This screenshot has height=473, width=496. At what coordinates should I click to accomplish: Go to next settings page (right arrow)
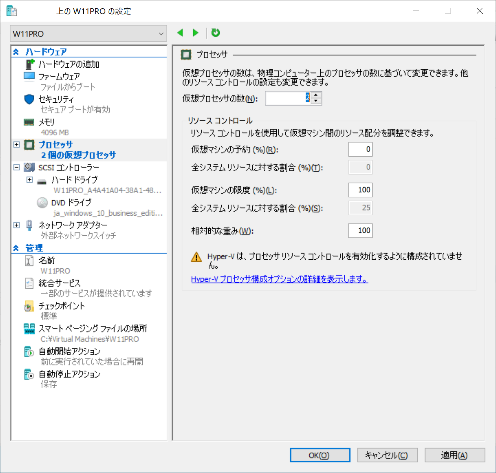195,33
